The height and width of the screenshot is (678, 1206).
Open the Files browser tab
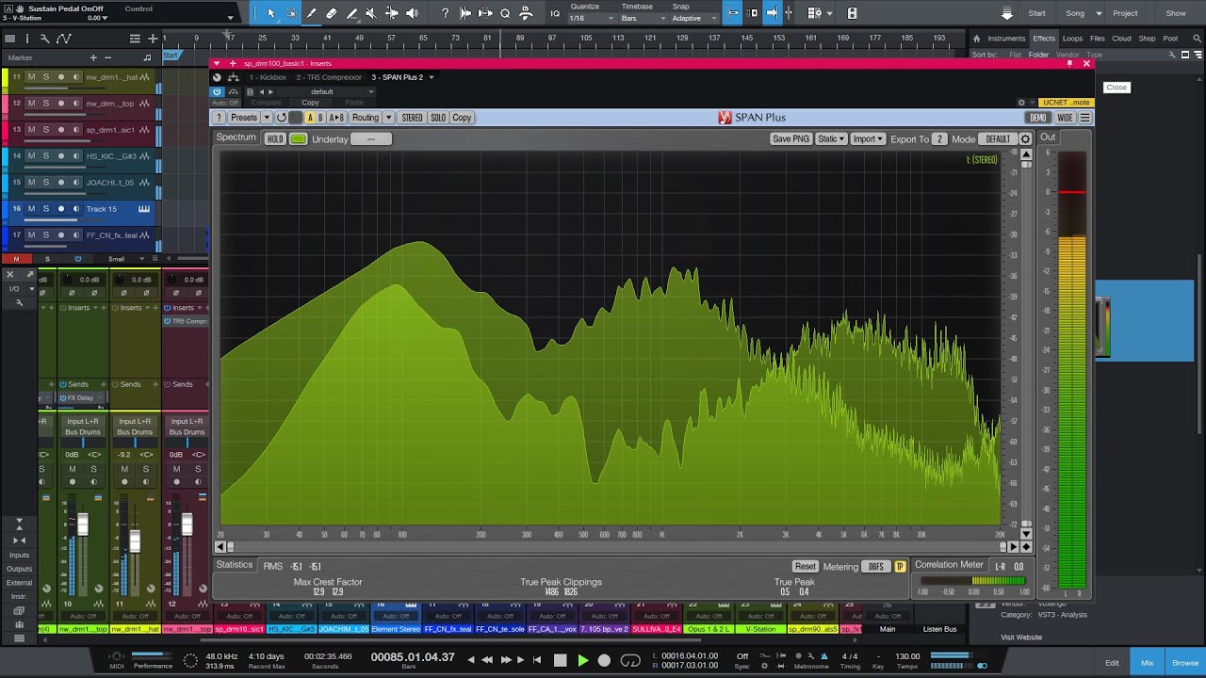(x=1098, y=39)
